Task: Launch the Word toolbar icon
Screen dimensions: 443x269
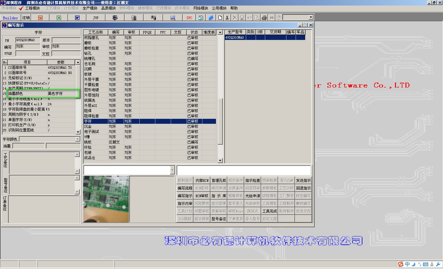Action: pyautogui.click(x=77, y=18)
